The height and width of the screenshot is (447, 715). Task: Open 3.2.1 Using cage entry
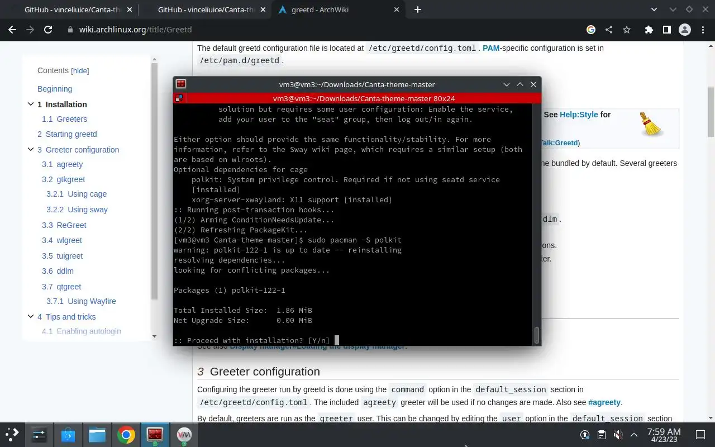pos(77,194)
